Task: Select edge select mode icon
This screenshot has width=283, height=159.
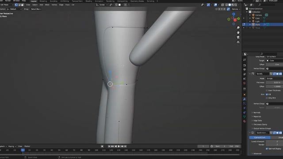Action: (x=19, y=5)
